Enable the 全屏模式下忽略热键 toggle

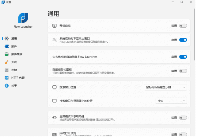point(183,118)
